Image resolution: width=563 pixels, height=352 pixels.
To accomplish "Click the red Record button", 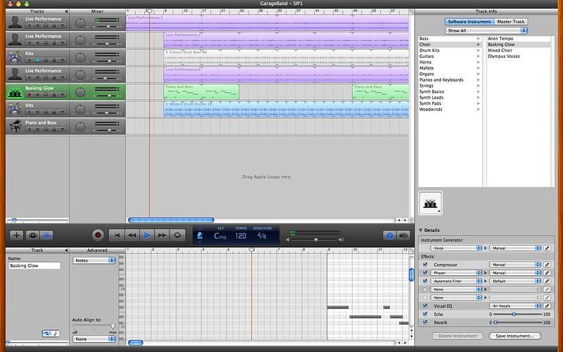I will click(98, 235).
